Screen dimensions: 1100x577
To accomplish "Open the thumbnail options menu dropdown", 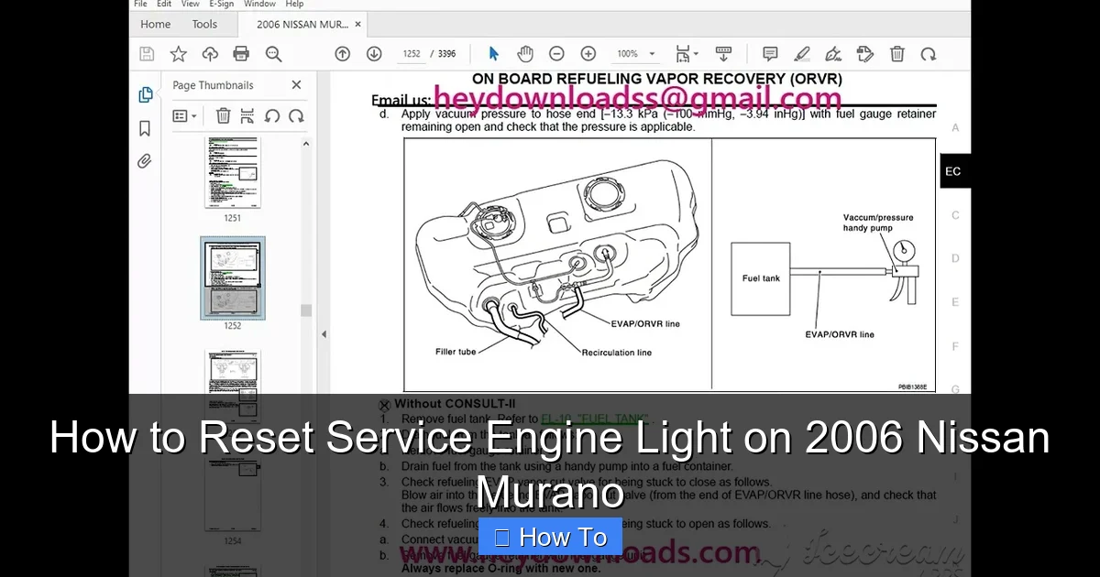I will tap(184, 115).
